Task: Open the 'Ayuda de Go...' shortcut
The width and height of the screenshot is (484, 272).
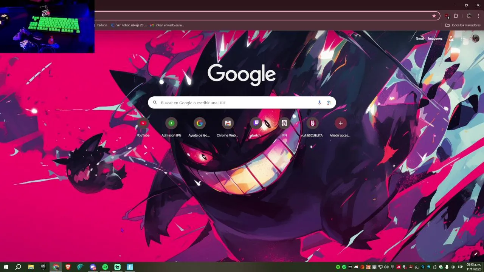Action: [199, 127]
